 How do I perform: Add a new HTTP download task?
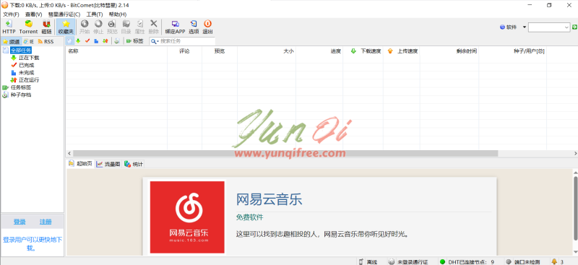tap(9, 27)
